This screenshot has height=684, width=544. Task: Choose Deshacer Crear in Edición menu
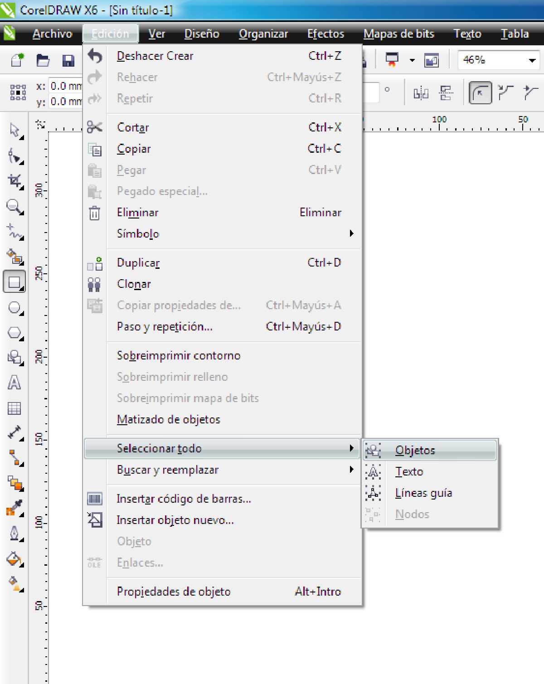pos(223,56)
